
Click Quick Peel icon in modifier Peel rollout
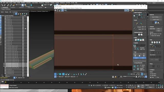coord(152,42)
